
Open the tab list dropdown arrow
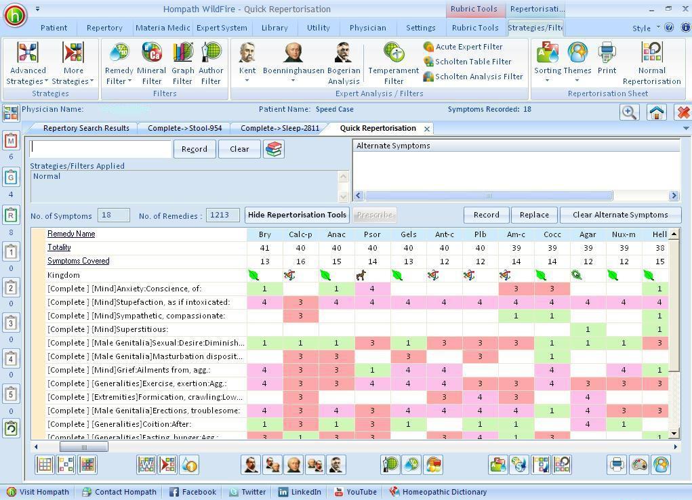(x=686, y=129)
